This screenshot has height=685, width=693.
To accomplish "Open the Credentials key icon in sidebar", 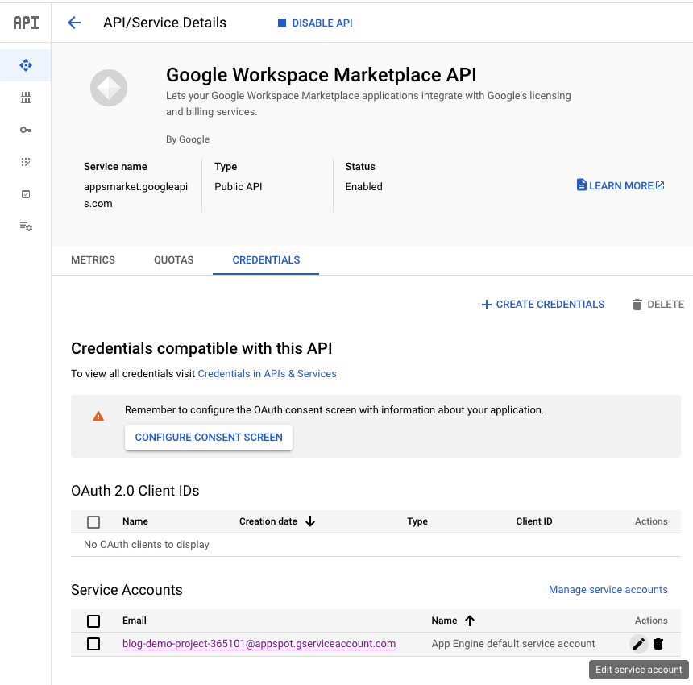I will [26, 130].
